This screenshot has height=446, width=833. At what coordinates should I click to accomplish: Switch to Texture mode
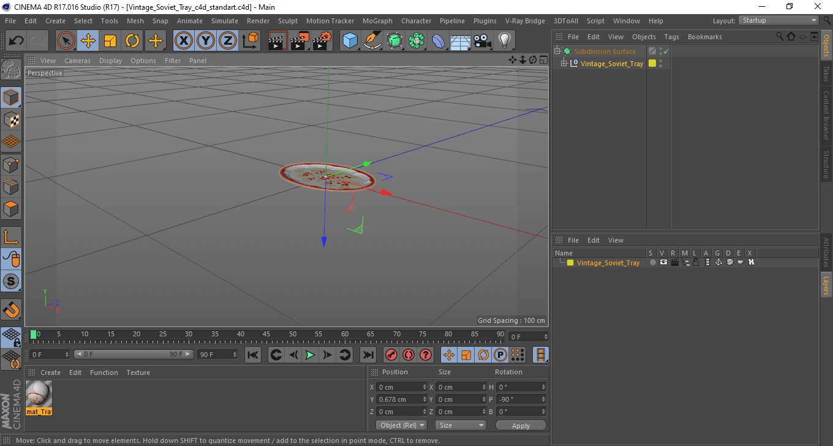tap(11, 119)
